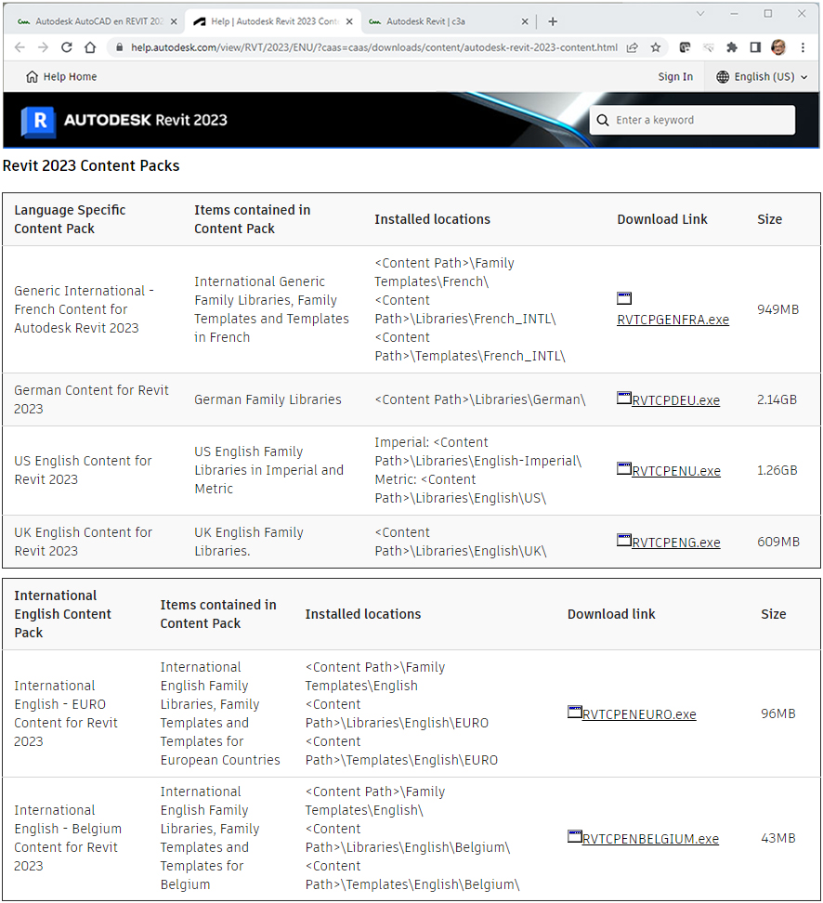
Task: Click the share page icon in address bar
Action: [633, 47]
